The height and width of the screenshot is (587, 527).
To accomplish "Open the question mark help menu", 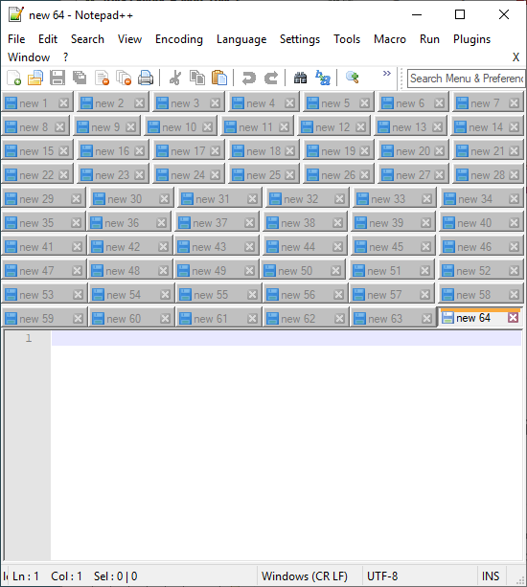I will [66, 56].
